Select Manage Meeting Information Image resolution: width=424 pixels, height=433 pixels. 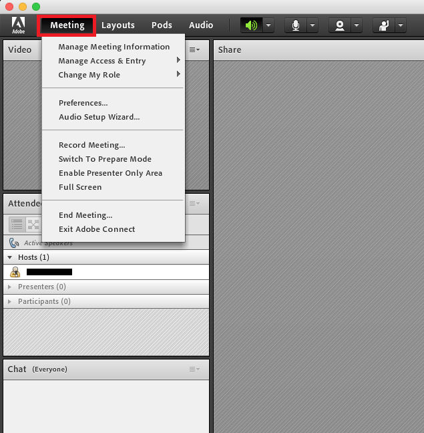pos(114,47)
